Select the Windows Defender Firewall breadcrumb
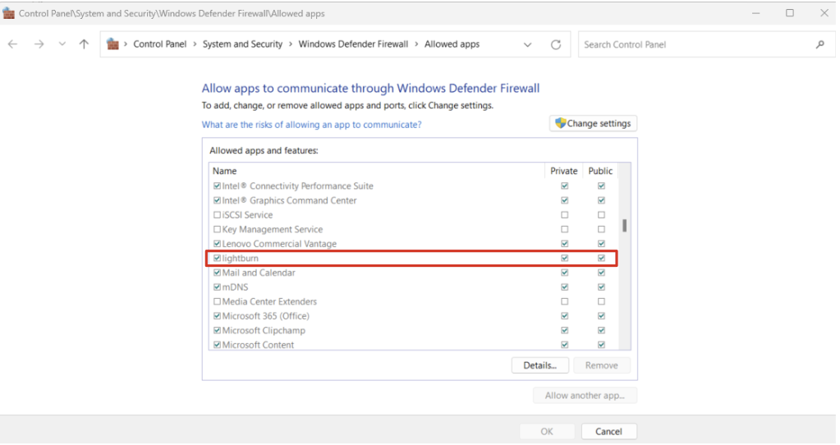Viewport: 840px width, 445px height. click(x=353, y=44)
